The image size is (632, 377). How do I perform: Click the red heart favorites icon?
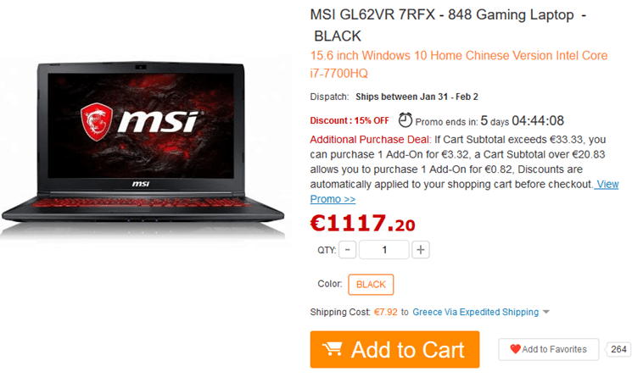click(515, 349)
